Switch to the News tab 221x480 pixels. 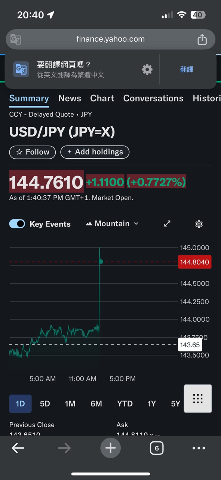coord(70,98)
